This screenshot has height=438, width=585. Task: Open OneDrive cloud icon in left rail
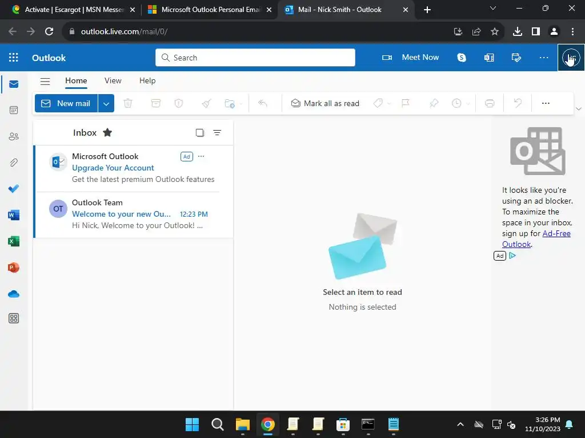[14, 294]
